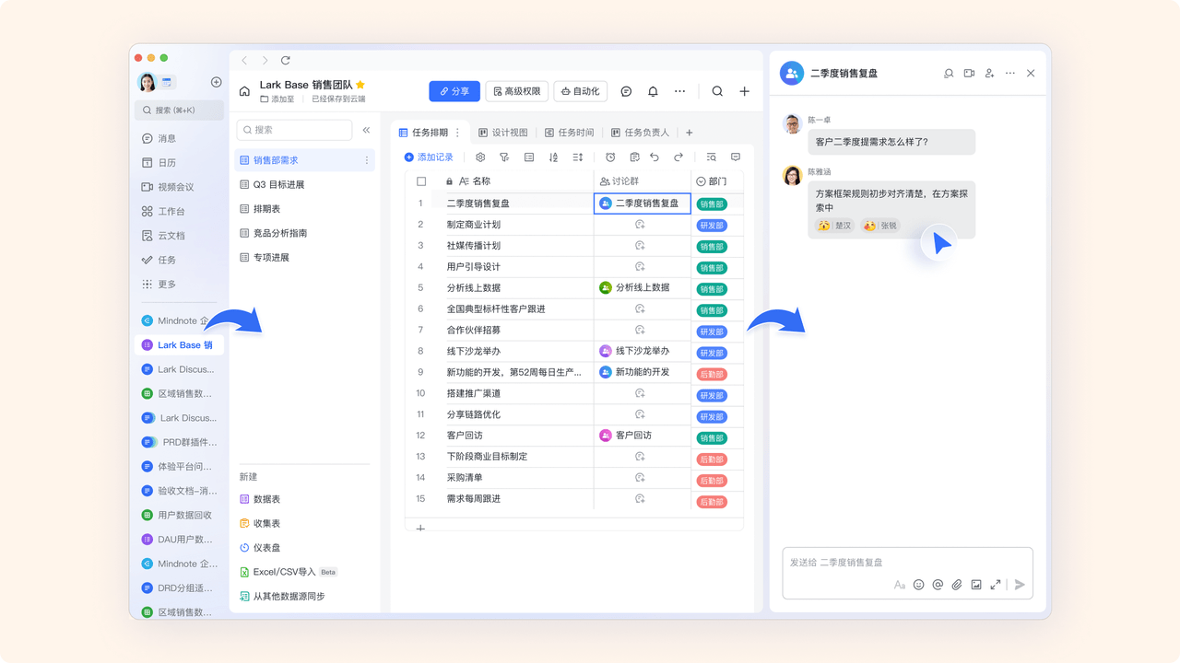This screenshot has height=663, width=1180.
Task: Click the filter icon in the table toolbar
Action: click(x=504, y=157)
